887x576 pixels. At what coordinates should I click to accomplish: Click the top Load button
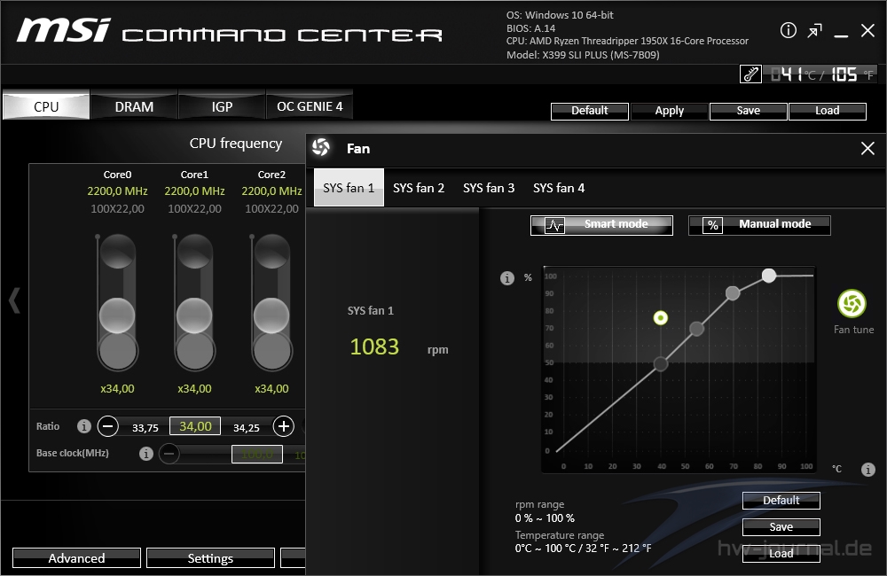827,111
